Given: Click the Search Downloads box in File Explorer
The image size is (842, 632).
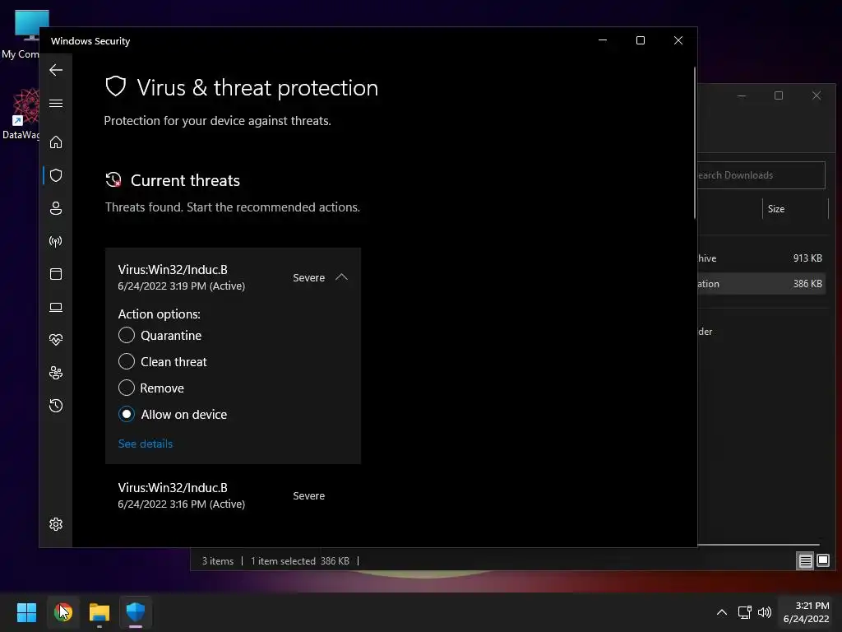Looking at the screenshot, I should [761, 175].
